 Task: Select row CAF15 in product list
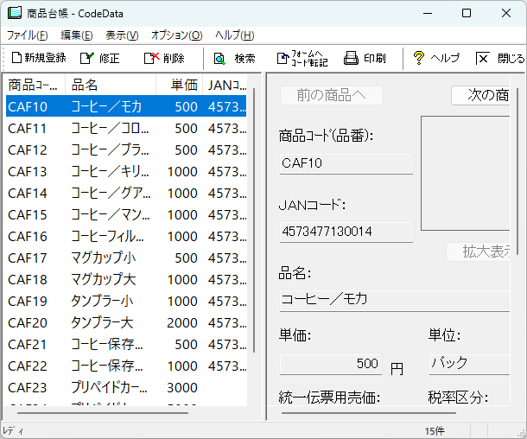click(126, 215)
